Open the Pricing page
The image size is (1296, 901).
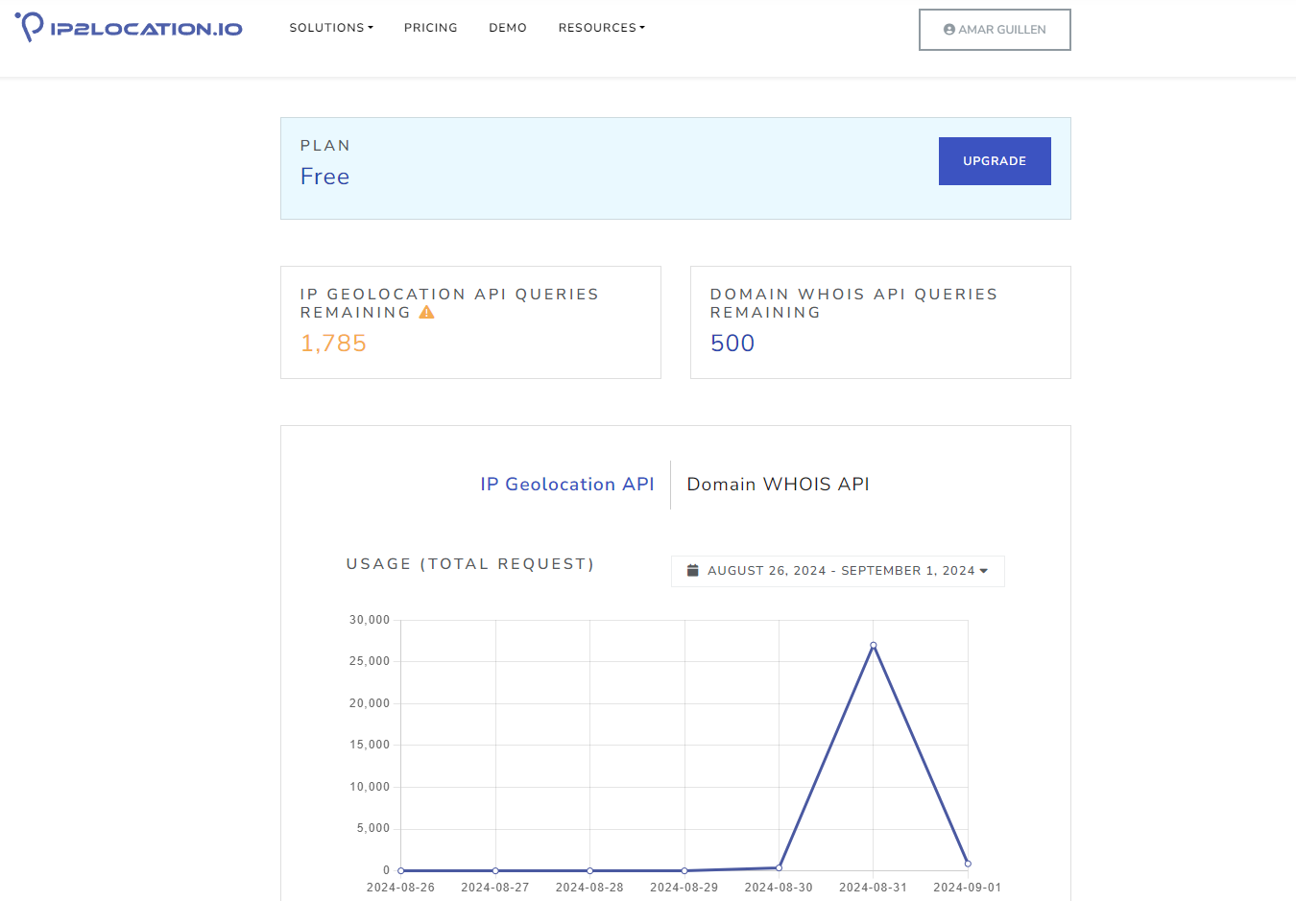430,28
